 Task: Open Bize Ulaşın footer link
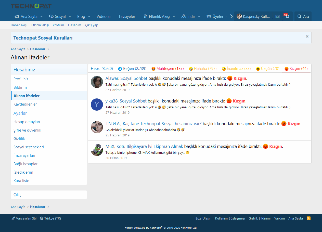[203, 218]
